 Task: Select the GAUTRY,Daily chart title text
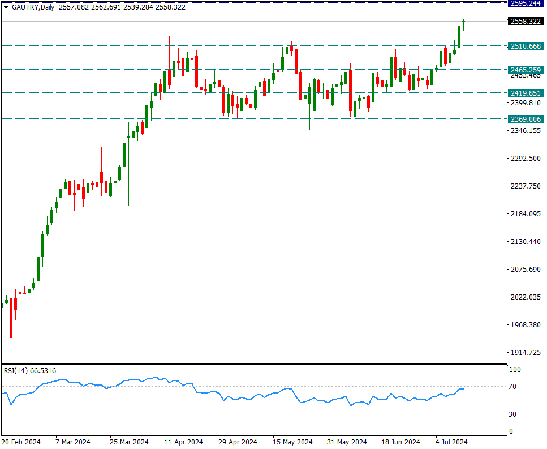(x=33, y=7)
